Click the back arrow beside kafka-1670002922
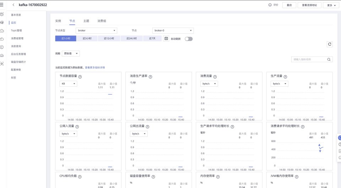Viewport: 341px width, 188px height. 13,5
